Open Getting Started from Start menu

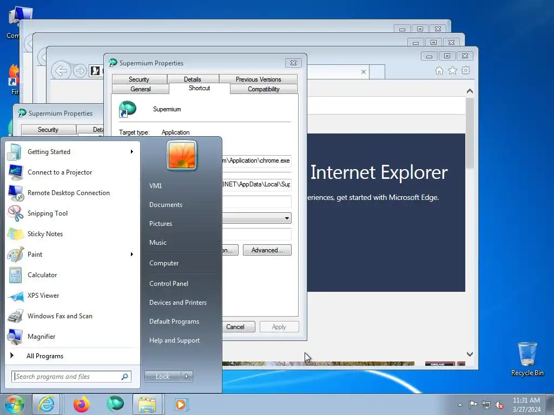click(72, 152)
